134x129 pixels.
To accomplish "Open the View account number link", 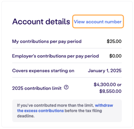I will point(98,22).
